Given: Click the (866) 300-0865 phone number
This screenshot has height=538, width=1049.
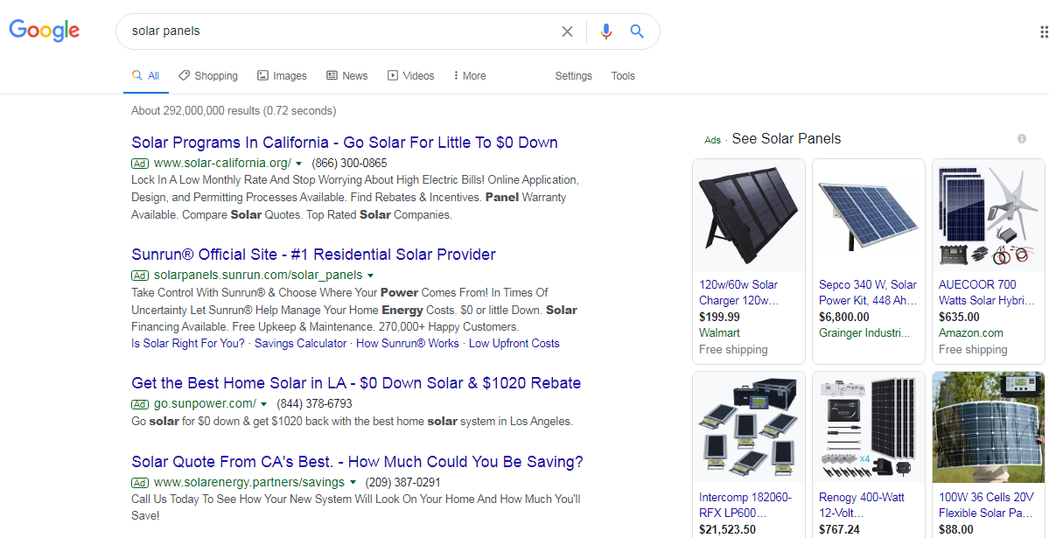Looking at the screenshot, I should click(349, 164).
